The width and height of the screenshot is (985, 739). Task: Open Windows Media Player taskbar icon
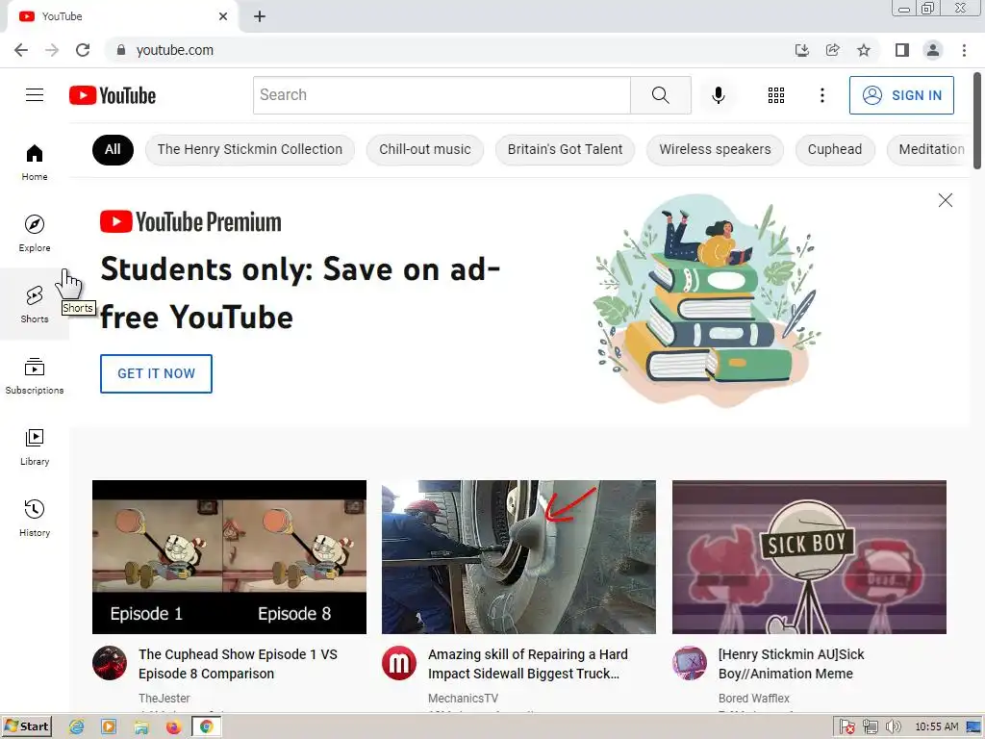pos(109,727)
